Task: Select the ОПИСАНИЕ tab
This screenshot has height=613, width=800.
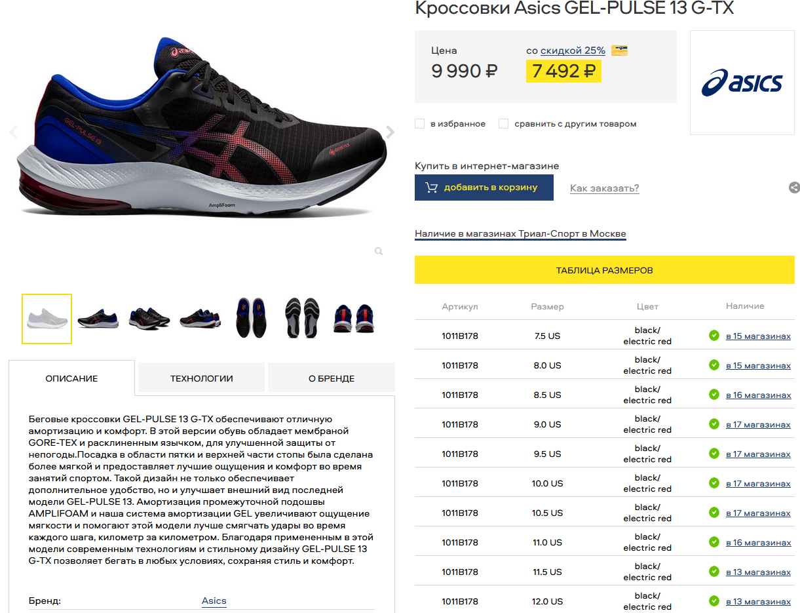Action: click(71, 378)
